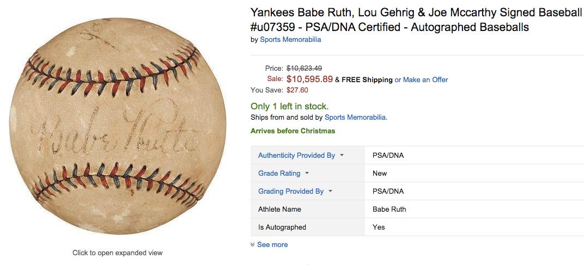Open the Babe Ruth baseball product image

coord(117,126)
